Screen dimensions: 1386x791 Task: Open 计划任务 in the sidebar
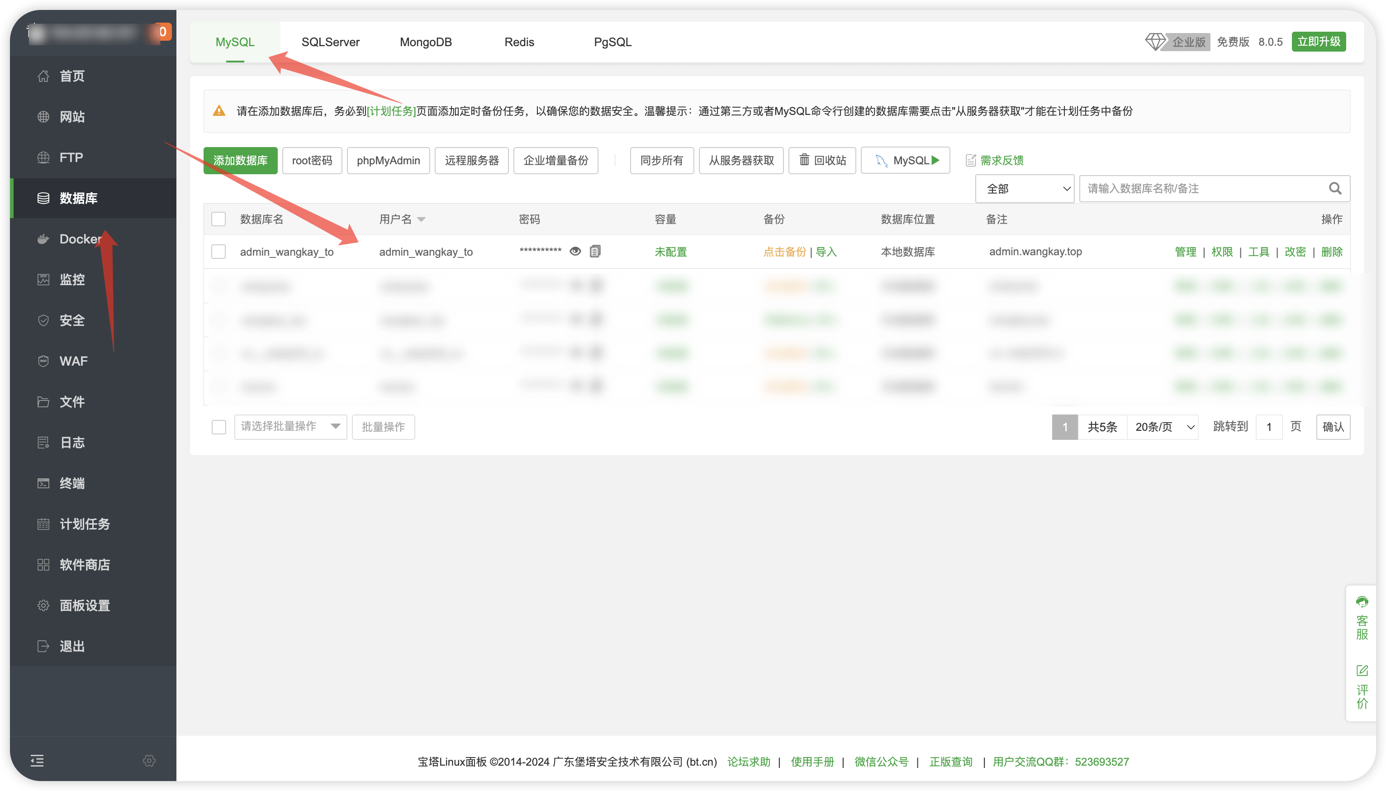click(85, 524)
